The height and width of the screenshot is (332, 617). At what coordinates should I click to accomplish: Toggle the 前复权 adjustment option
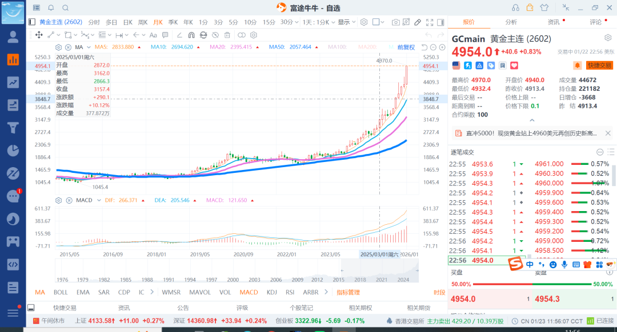pyautogui.click(x=406, y=47)
